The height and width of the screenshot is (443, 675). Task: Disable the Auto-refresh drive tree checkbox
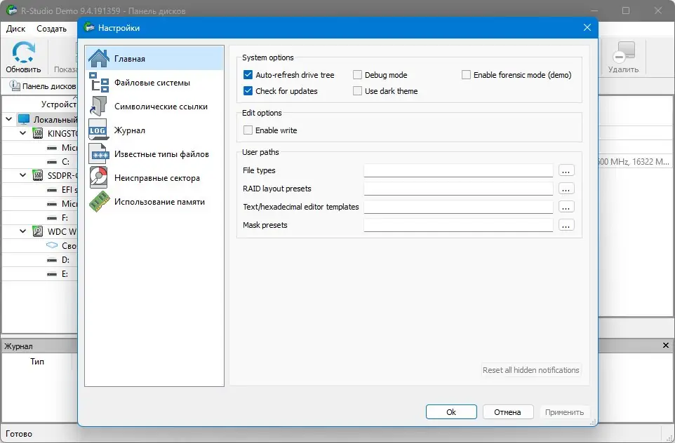[248, 75]
